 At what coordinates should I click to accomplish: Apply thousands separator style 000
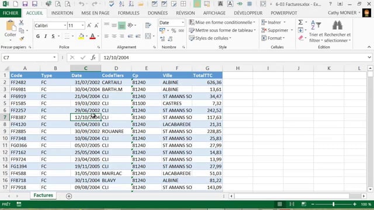(181, 30)
